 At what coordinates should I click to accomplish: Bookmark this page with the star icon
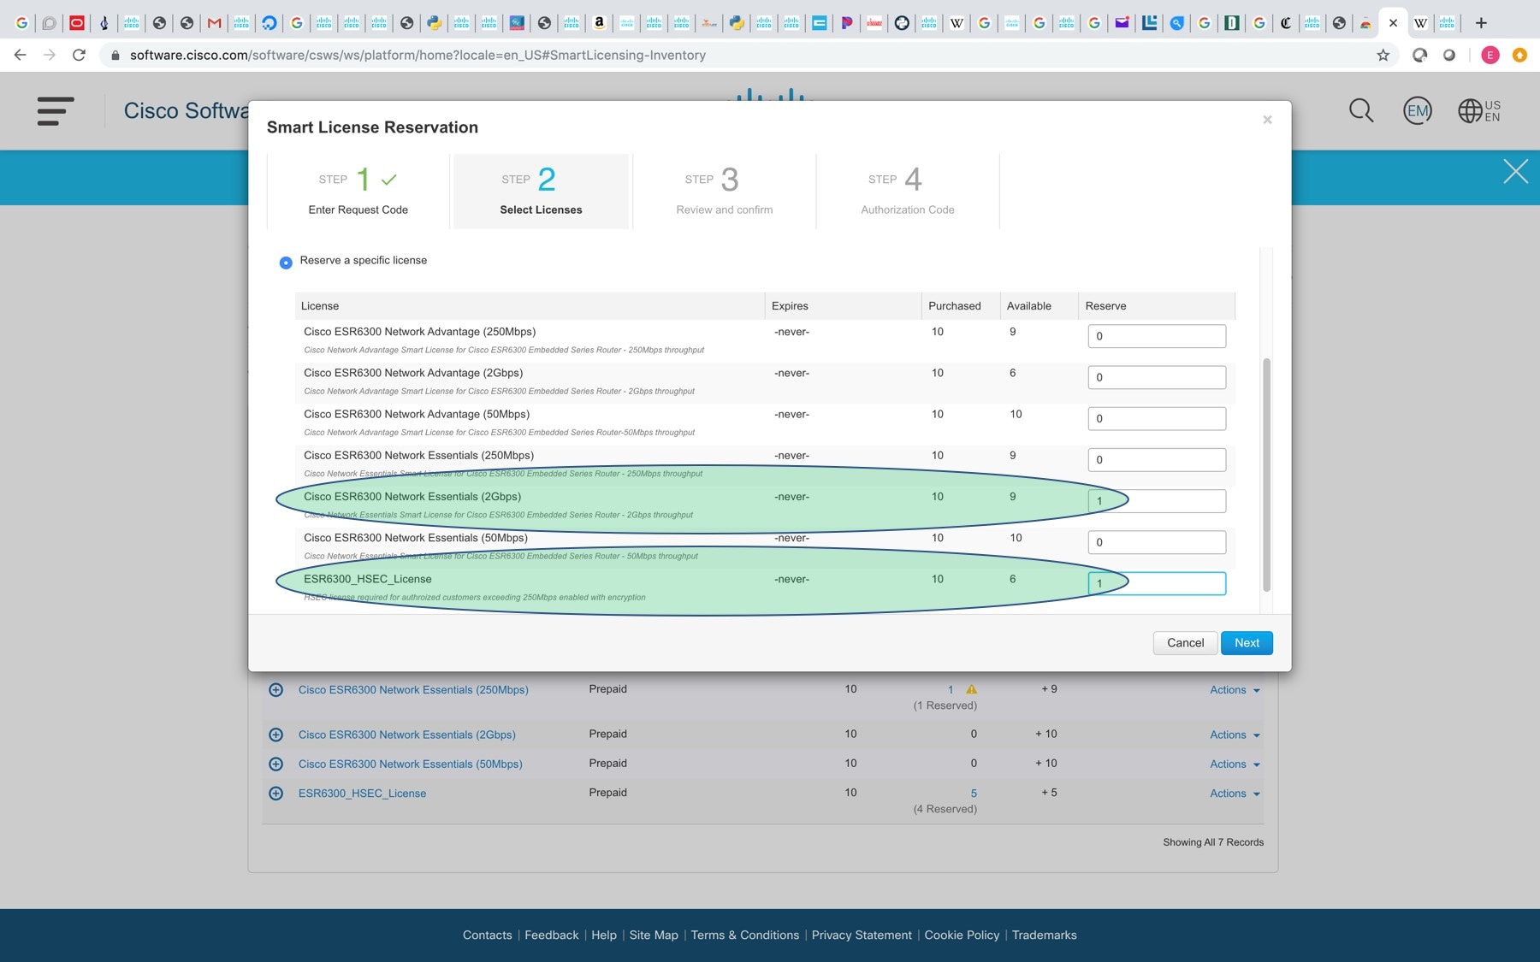pos(1383,55)
